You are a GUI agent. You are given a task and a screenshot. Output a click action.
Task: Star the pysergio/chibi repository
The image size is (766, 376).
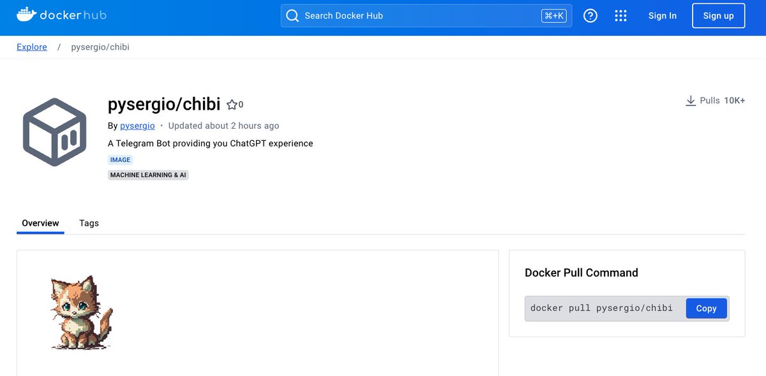(231, 103)
